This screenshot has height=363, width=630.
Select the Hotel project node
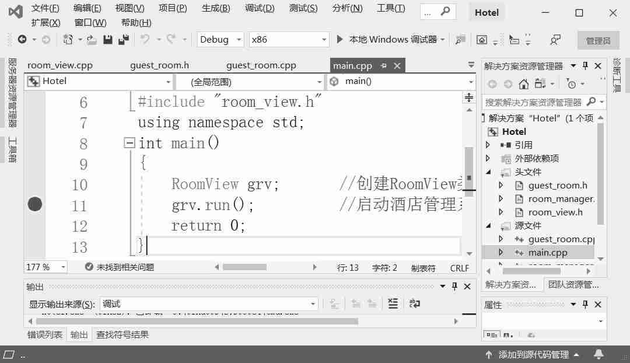click(514, 131)
